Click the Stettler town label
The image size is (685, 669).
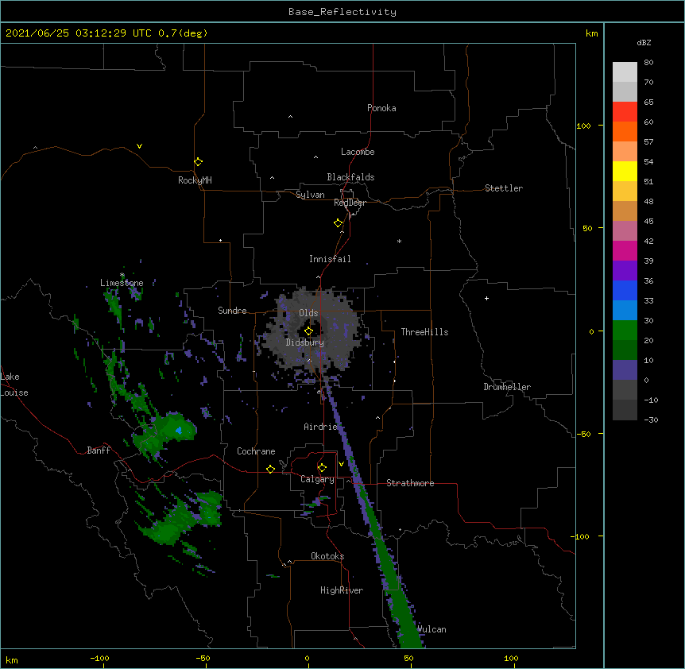tap(504, 188)
